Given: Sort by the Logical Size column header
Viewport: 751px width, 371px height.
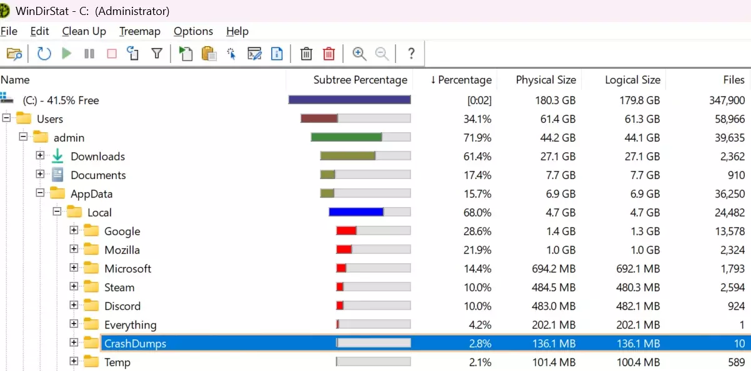Looking at the screenshot, I should point(623,80).
